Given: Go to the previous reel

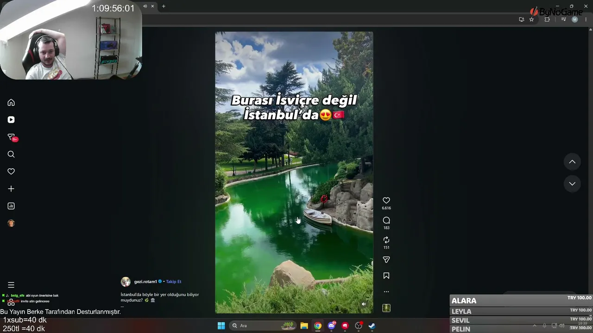Looking at the screenshot, I should point(572,161).
